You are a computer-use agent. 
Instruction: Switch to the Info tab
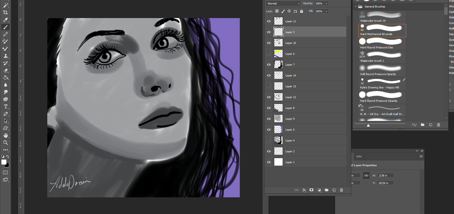click(359, 156)
